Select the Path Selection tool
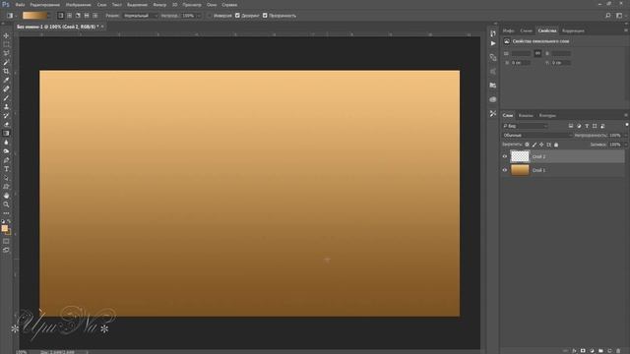The image size is (630, 354). [6, 178]
